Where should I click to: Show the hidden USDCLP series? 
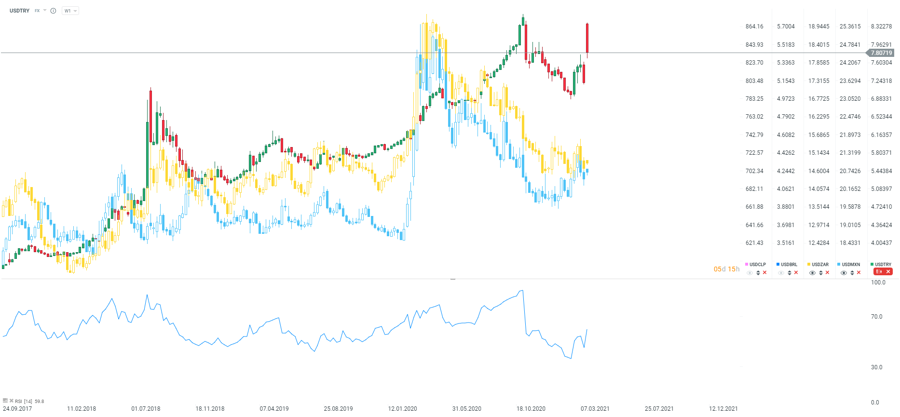click(x=750, y=273)
